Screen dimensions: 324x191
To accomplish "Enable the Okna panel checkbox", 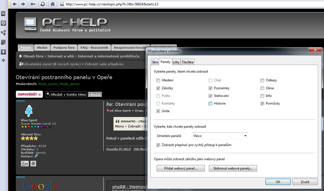I will tap(262, 88).
